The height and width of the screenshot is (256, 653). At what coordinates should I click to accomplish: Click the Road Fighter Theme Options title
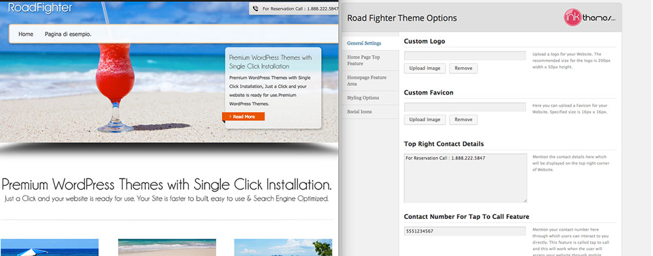point(402,18)
